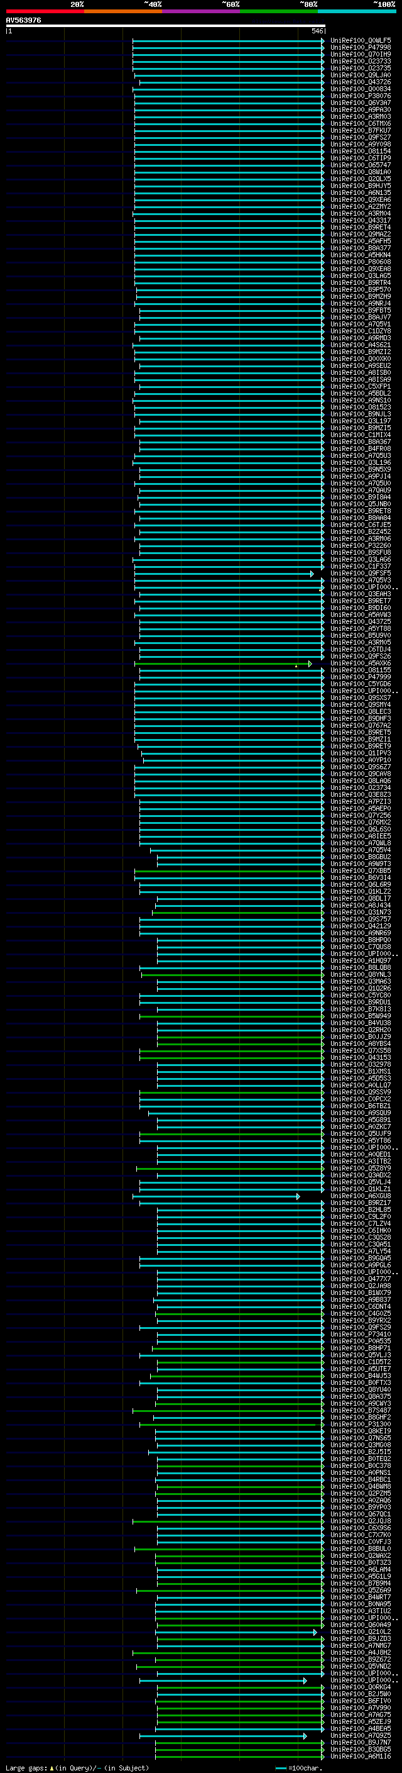Viewport: 402px width, 1773px height.
Task: Click the UniRef100_A3RM04 entry
Action: tap(361, 213)
